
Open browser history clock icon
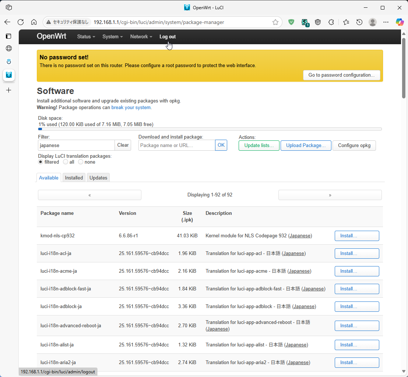point(359,22)
